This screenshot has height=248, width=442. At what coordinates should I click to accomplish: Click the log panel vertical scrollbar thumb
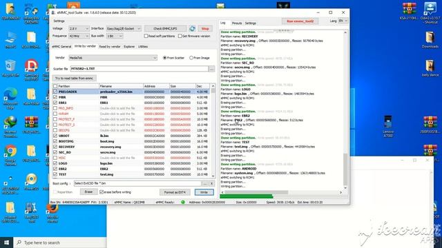point(345,169)
